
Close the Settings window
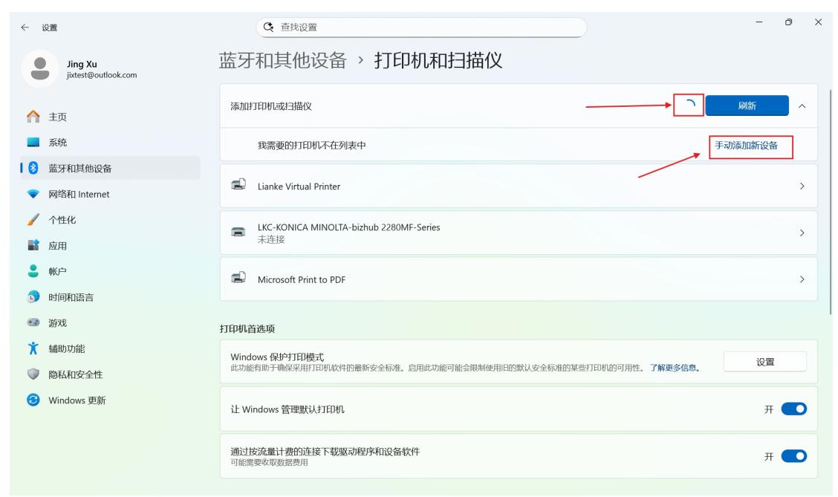[818, 22]
